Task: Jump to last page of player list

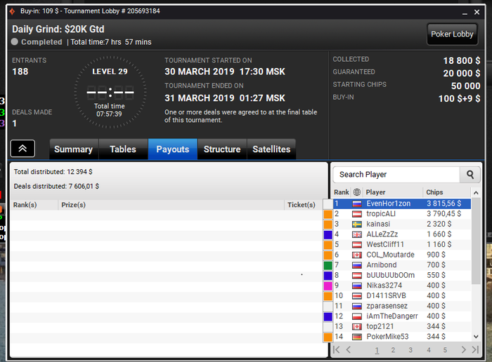Action: coord(475,350)
